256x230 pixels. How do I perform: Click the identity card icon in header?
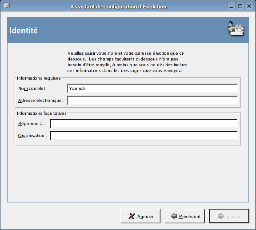[x=236, y=28]
